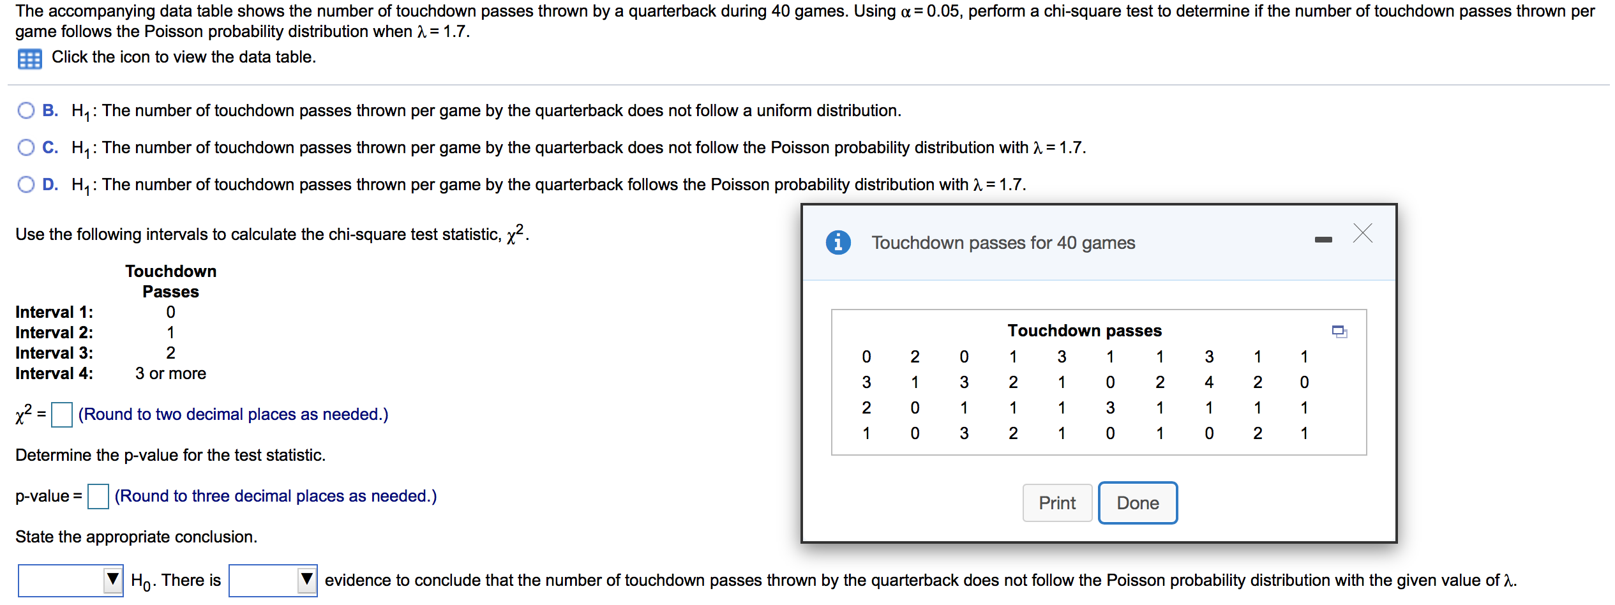Click the 'Touchdown passes for 40 games' title
This screenshot has width=1615, height=605.
tap(1004, 243)
